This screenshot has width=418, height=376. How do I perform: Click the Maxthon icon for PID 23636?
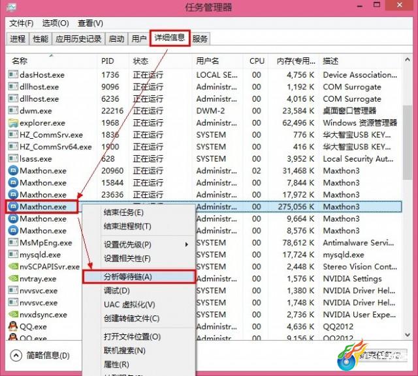point(13,194)
